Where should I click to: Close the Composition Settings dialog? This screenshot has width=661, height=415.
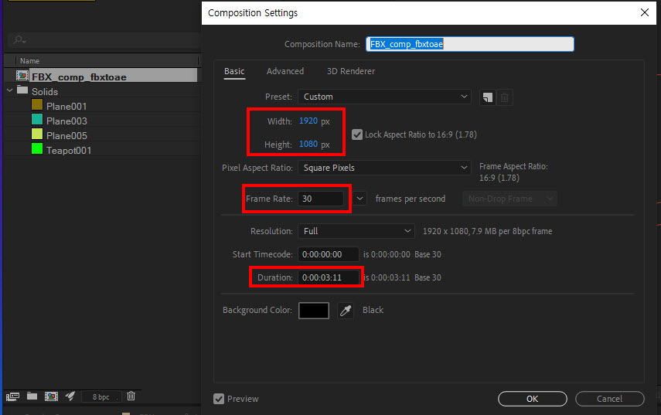point(645,12)
